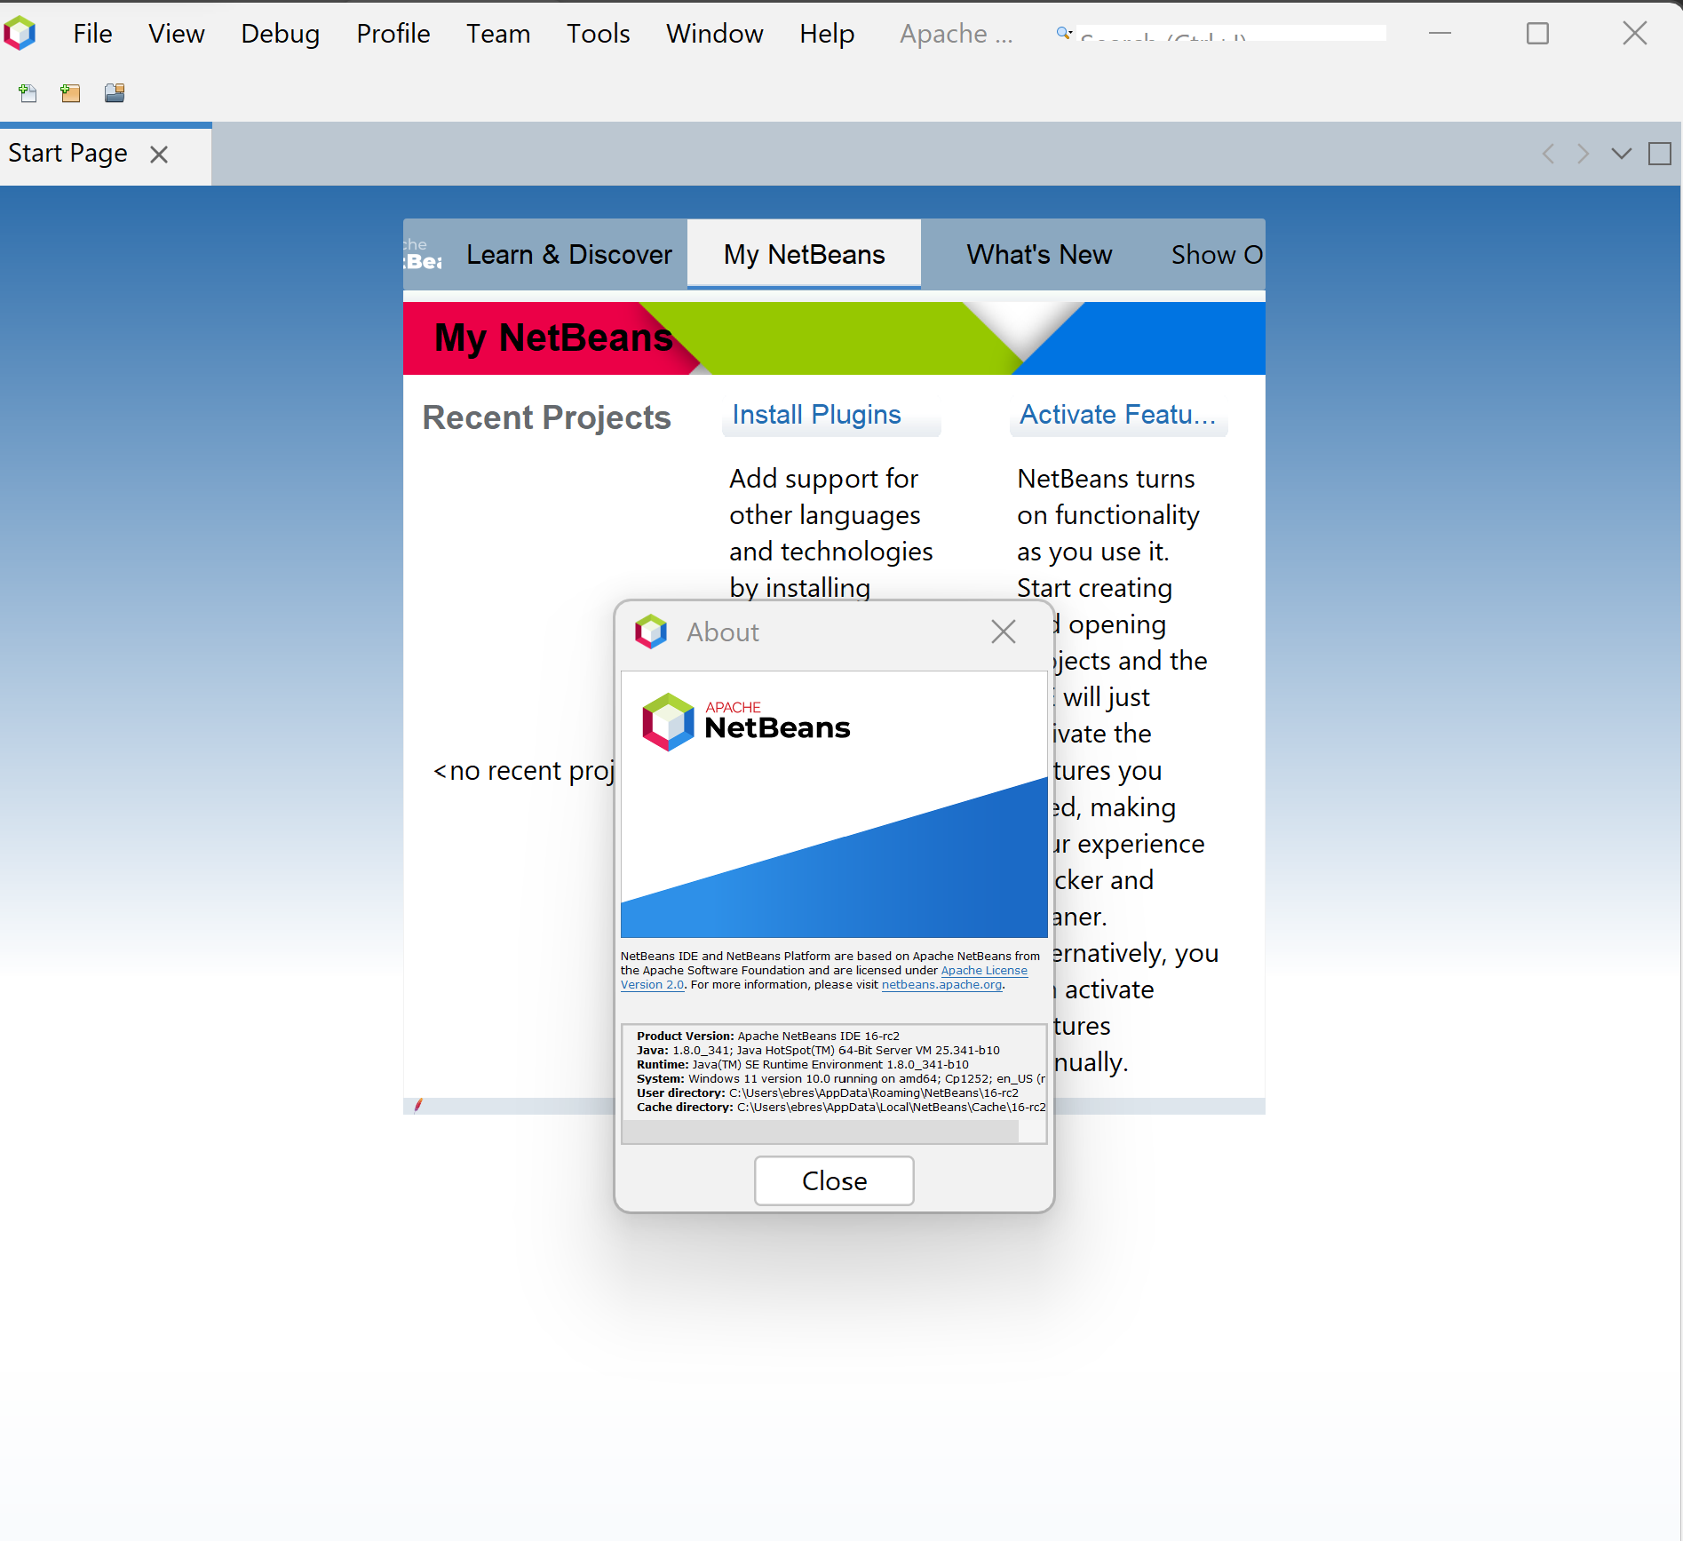Open the Team menu
Screen dimensions: 1683x1541
pos(498,34)
